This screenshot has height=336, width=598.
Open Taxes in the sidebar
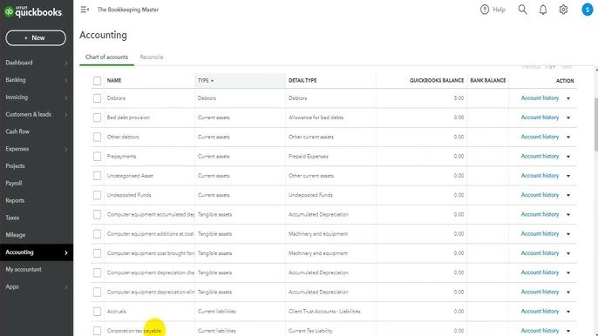12,218
